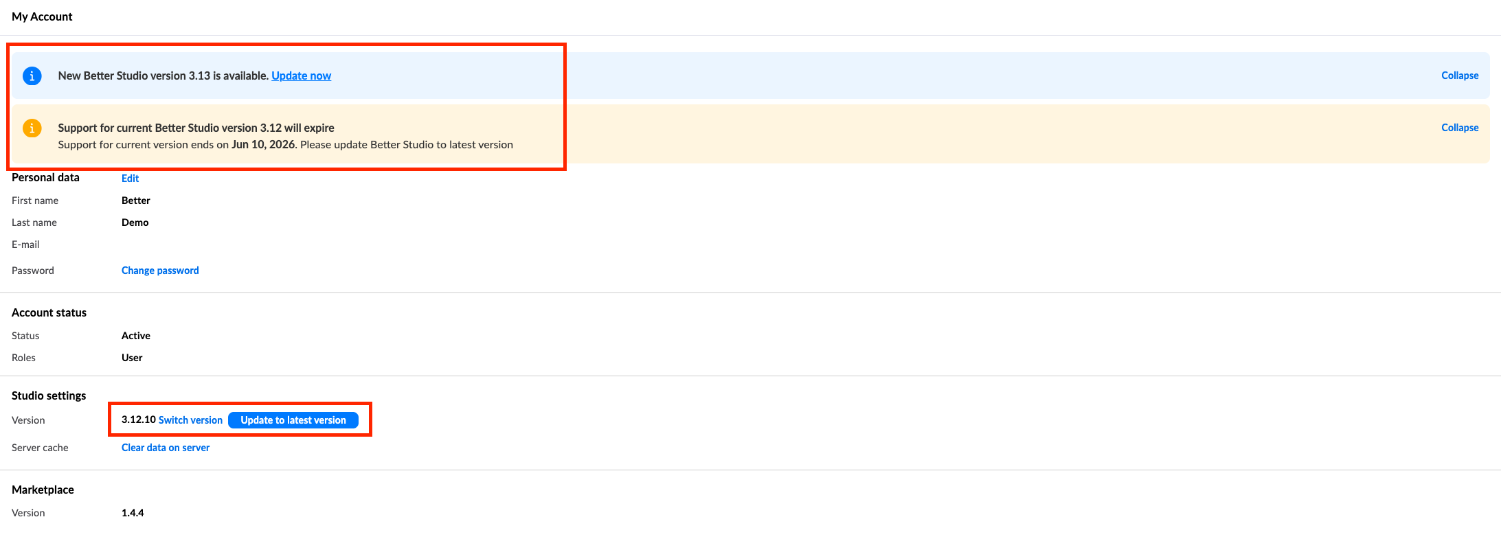Open the Update now link

click(302, 76)
